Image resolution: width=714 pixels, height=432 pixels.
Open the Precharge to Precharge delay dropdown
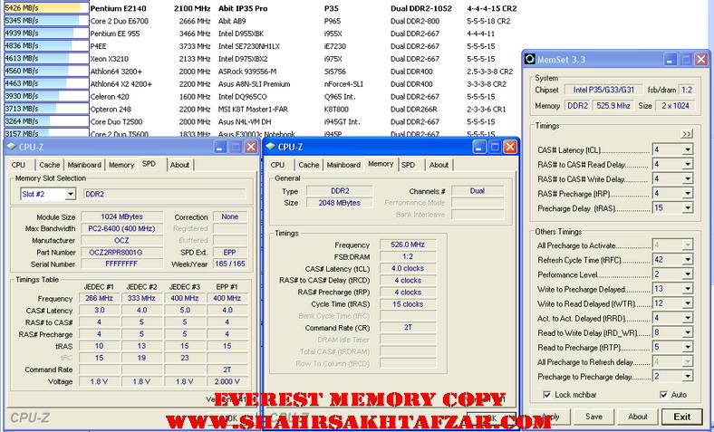(x=688, y=376)
